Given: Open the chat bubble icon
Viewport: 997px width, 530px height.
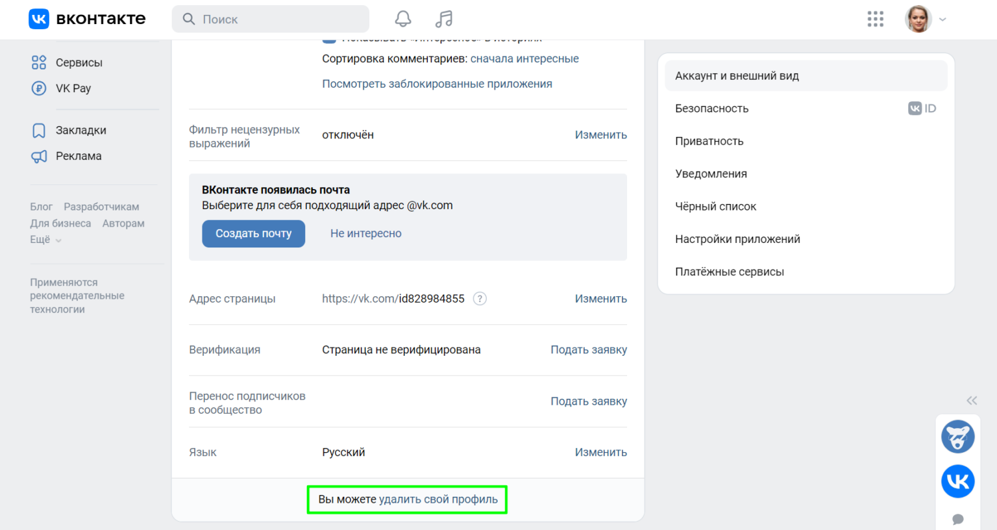Looking at the screenshot, I should [958, 519].
